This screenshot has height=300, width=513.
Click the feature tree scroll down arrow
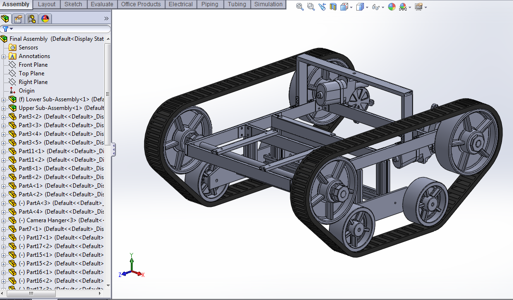point(108,286)
